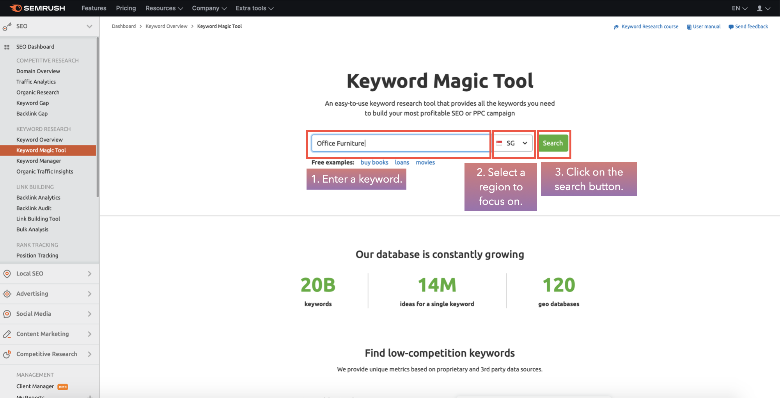
Task: Click the User manual book icon
Action: 689,27
